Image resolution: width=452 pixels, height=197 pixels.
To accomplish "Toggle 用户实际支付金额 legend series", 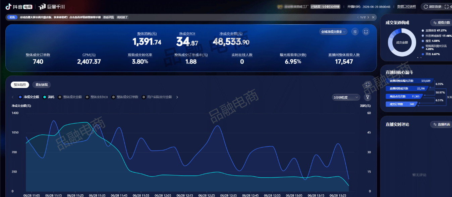I will [x=157, y=97].
